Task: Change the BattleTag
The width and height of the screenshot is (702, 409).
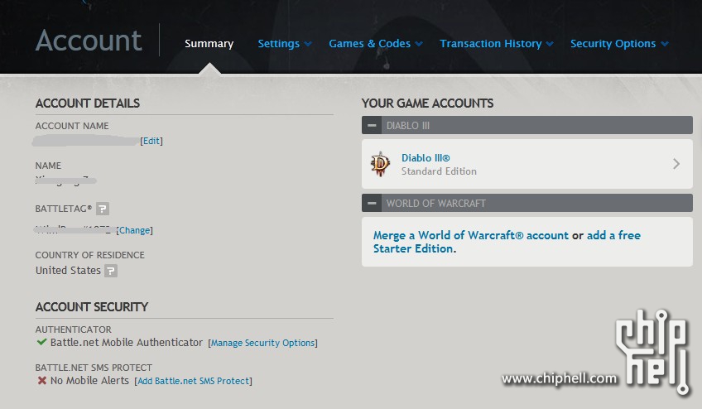Action: tap(134, 230)
